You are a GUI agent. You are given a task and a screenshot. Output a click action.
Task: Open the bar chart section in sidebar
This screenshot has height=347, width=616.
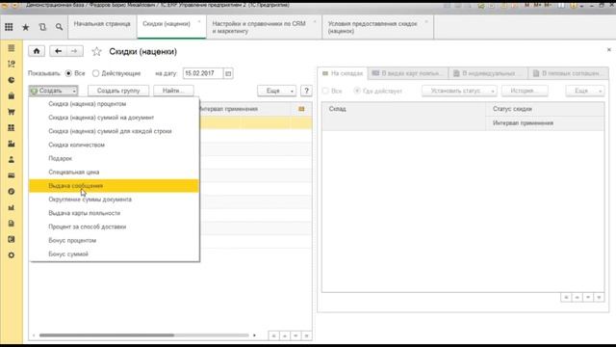(x=11, y=207)
